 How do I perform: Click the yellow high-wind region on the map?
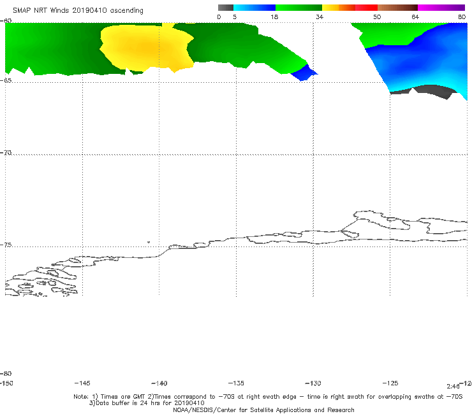point(147,48)
